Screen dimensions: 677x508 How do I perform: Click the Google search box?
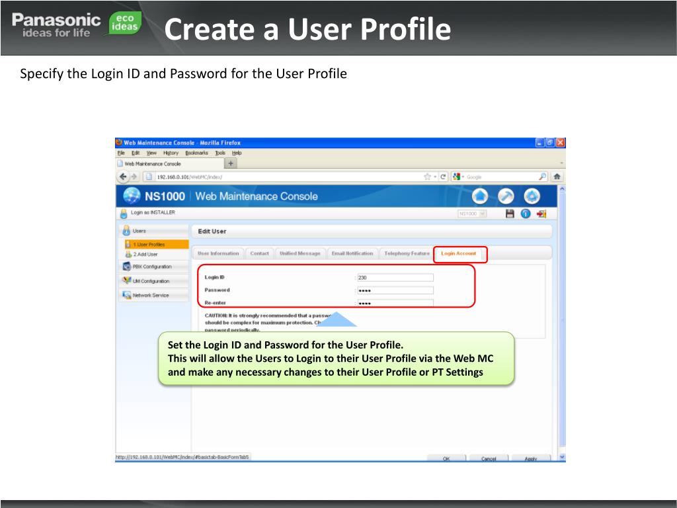[501, 177]
